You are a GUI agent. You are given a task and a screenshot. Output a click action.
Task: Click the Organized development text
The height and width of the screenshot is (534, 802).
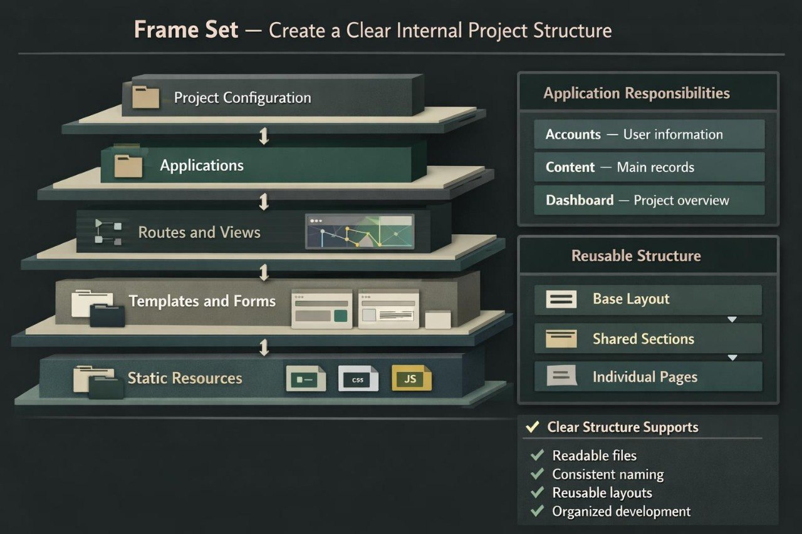point(621,511)
